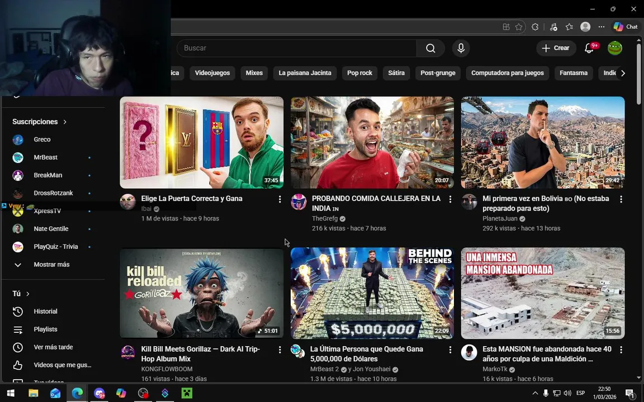This screenshot has height=402, width=644.
Task: Click the volume speaker tray icon
Action: coord(567,393)
